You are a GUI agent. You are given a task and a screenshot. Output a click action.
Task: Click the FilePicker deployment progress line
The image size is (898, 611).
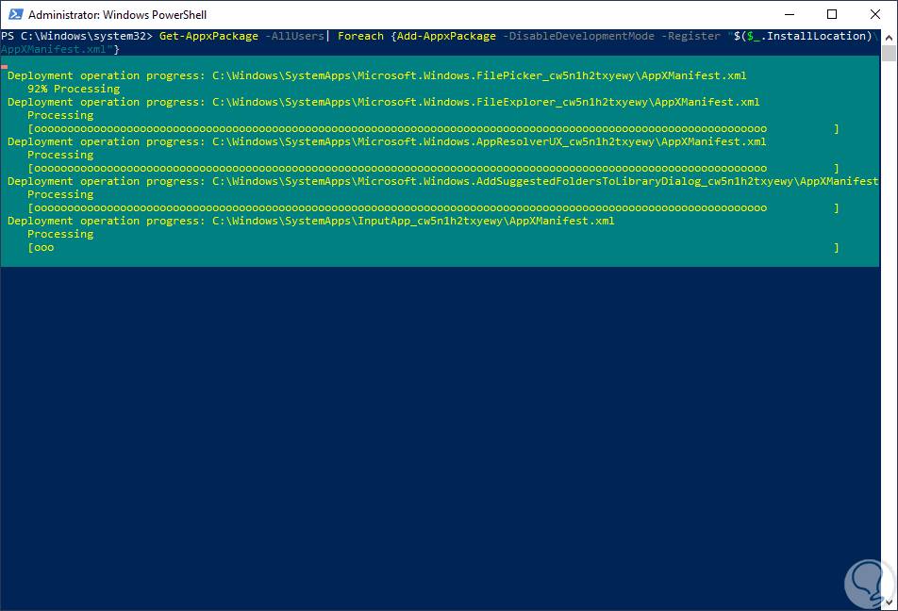377,75
